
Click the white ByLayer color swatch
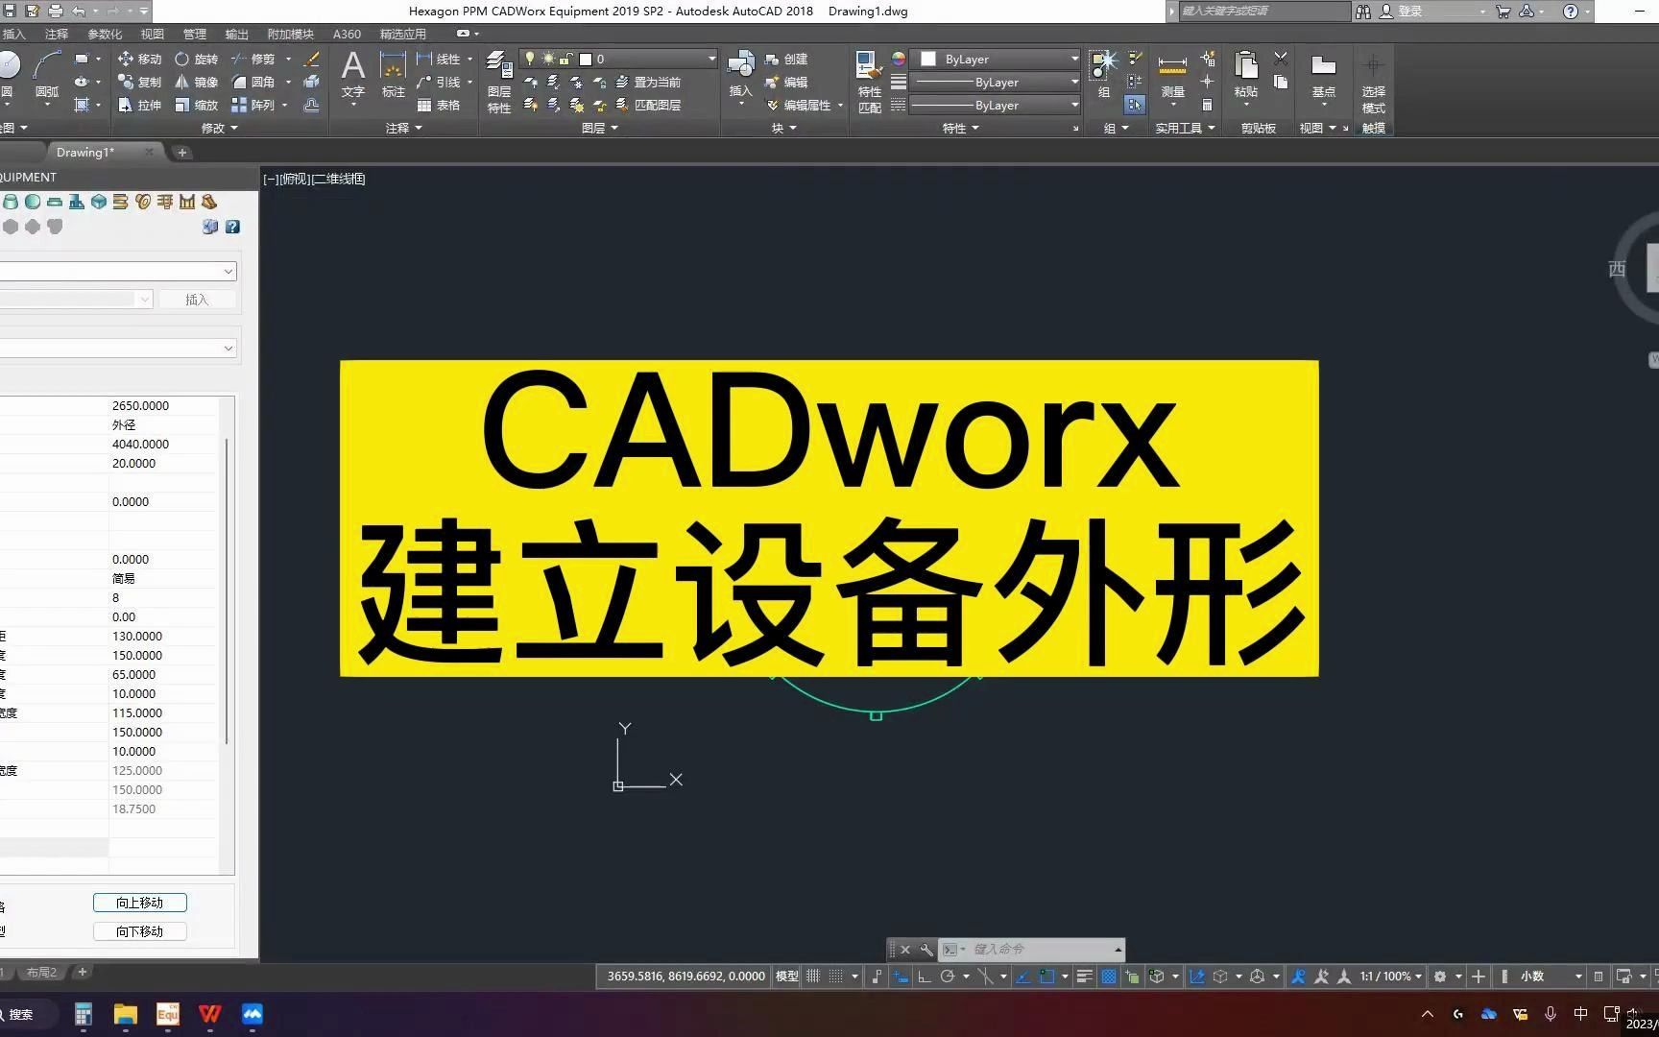928,59
